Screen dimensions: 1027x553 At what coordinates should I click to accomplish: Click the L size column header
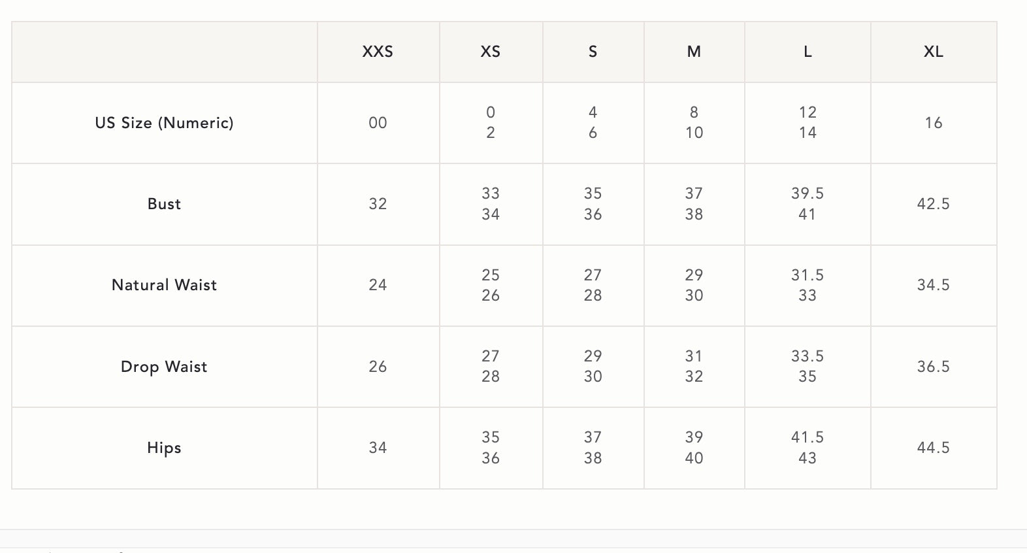807,52
